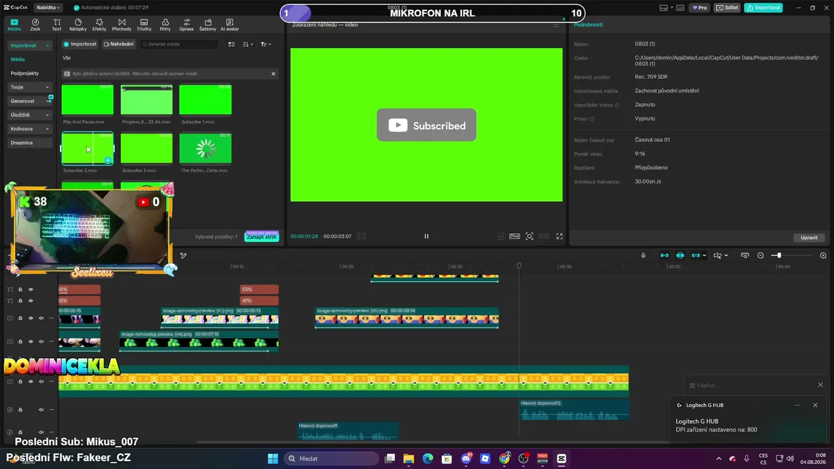Enter fullscreen preview
Viewport: 834px width, 469px height.
(559, 236)
